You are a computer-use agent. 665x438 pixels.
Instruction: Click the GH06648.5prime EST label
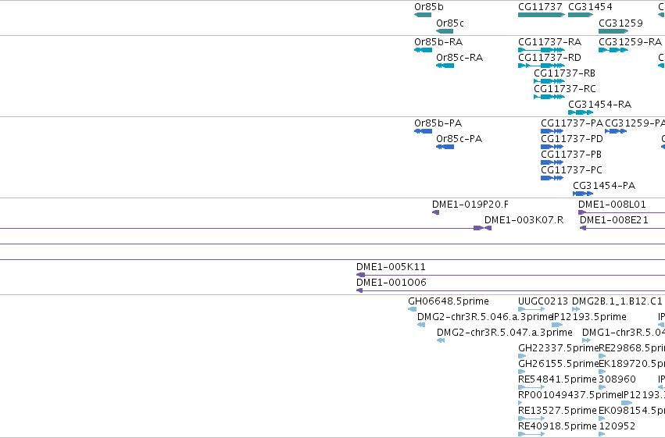pyautogui.click(x=449, y=301)
